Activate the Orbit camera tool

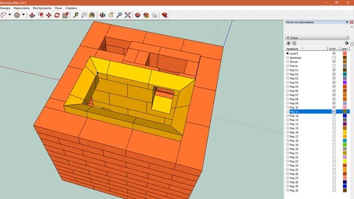[102, 15]
